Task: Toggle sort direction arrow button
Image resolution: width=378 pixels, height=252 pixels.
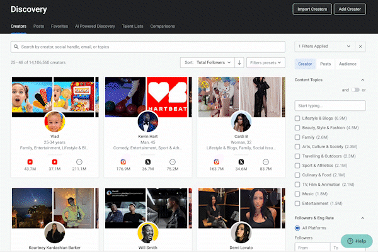Action: click(x=239, y=63)
